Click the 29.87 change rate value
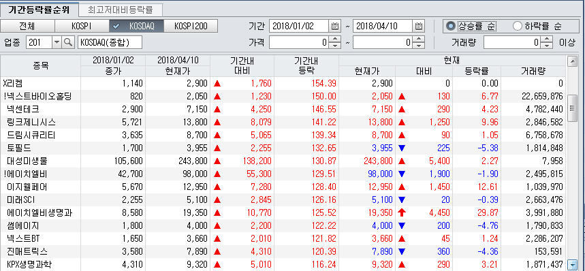The width and height of the screenshot is (585, 271). coord(488,213)
